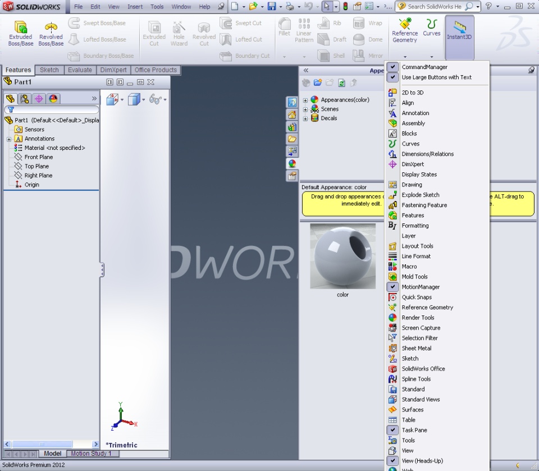
Task: Expand the Scenes folder
Action: point(305,109)
